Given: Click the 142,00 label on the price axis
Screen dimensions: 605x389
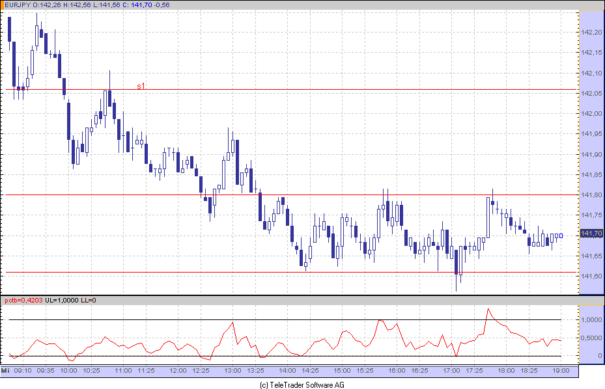Looking at the screenshot, I should (590, 113).
